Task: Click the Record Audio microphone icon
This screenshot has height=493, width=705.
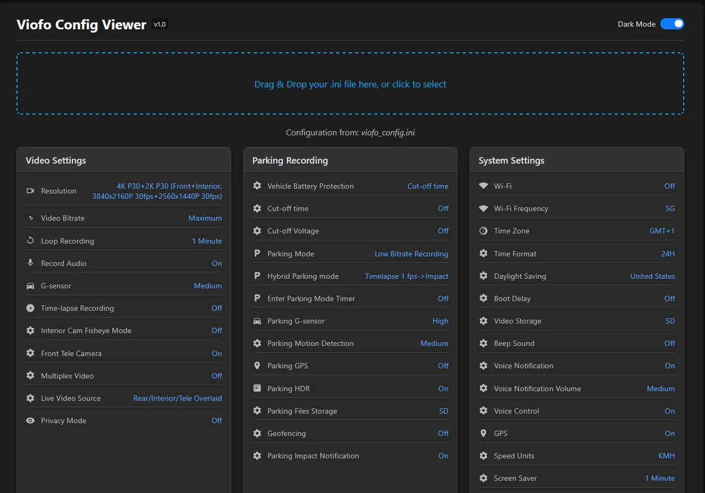Action: coord(30,263)
